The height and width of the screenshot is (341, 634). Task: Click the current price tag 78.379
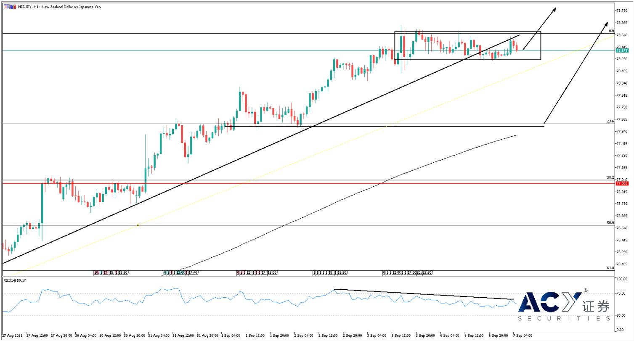(621, 50)
